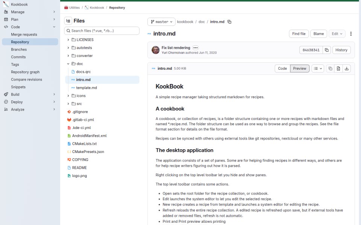361x225 pixels.
Task: Switch to Preview view of intro.md
Action: tap(300, 68)
